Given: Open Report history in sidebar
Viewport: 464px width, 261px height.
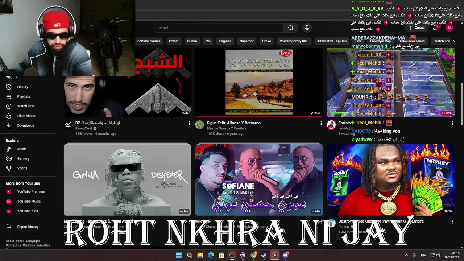Looking at the screenshot, I should coord(28,227).
